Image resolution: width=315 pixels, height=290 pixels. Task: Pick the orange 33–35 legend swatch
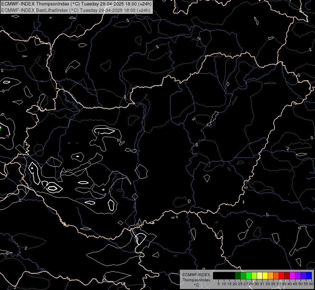(271, 275)
